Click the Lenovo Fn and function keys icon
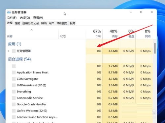 point(14,117)
